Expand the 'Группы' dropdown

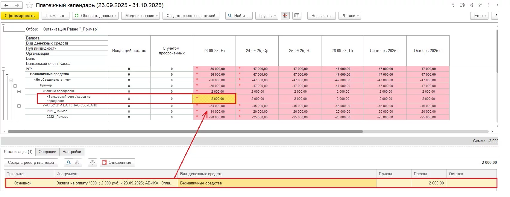coord(267,16)
